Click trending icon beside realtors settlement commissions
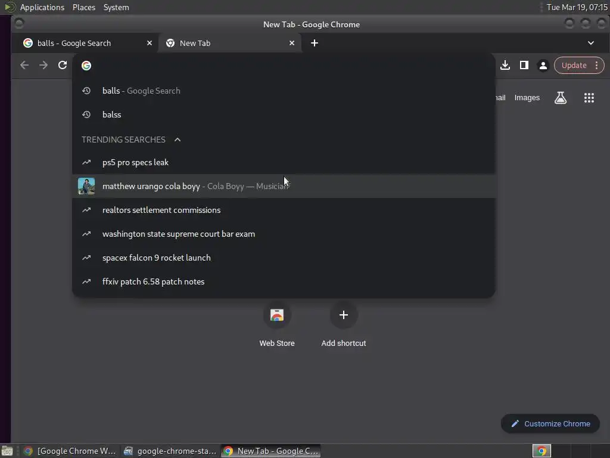 (x=86, y=210)
